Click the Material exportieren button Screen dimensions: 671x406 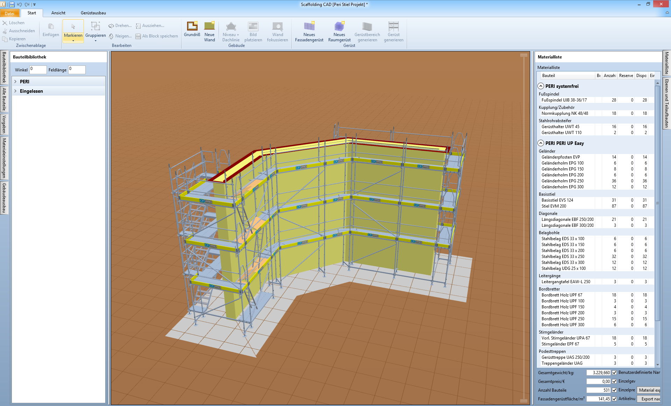click(x=649, y=390)
